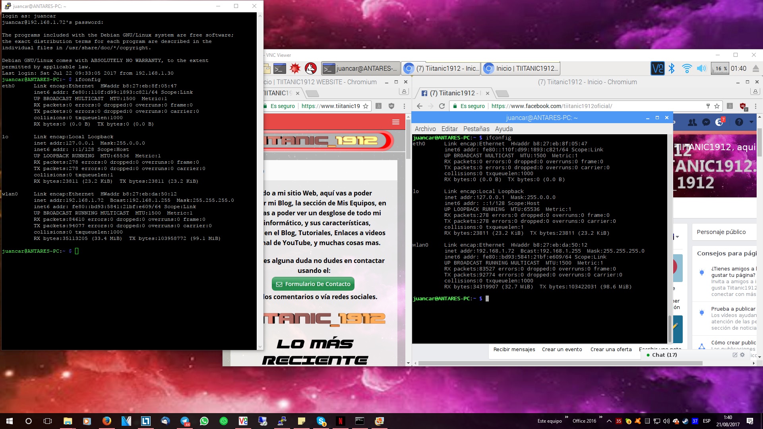763x429 pixels.
Task: Click the shield extension icon in website Chromium window
Action: pyautogui.click(x=391, y=106)
